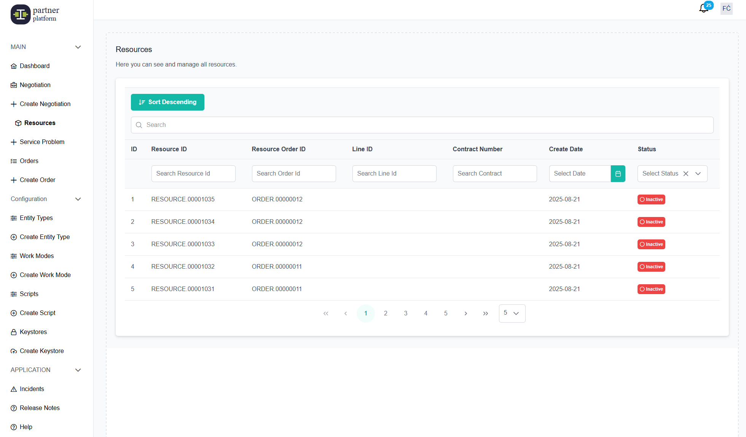
Task: Clear the Select Status filter with X
Action: [686, 174]
